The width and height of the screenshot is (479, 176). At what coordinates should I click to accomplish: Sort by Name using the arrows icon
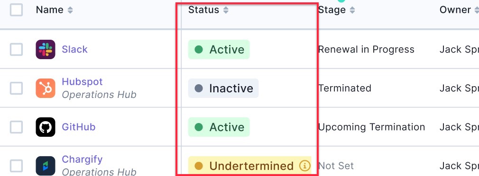tap(70, 10)
